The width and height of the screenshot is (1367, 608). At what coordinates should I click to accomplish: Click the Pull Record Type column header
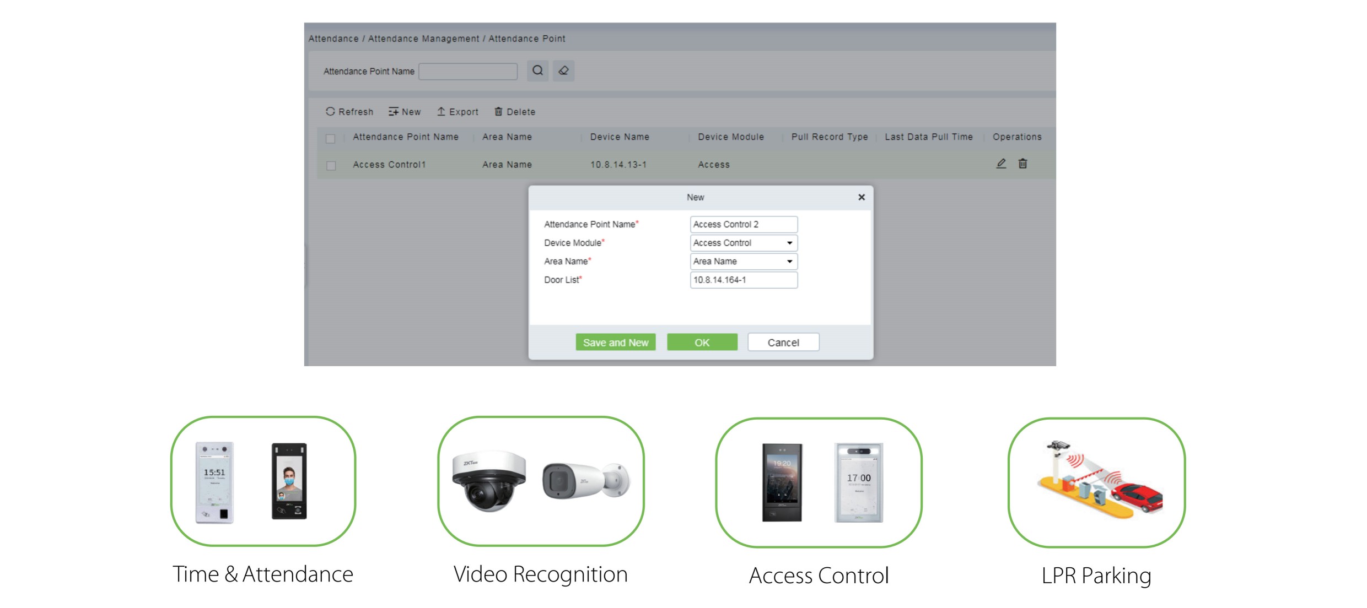(x=830, y=137)
